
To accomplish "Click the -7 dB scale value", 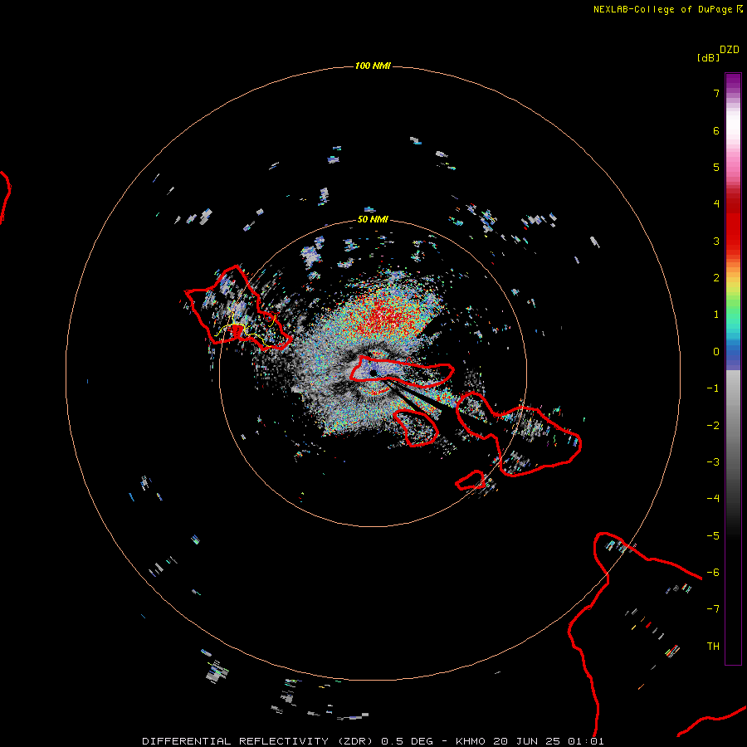I will [x=713, y=609].
